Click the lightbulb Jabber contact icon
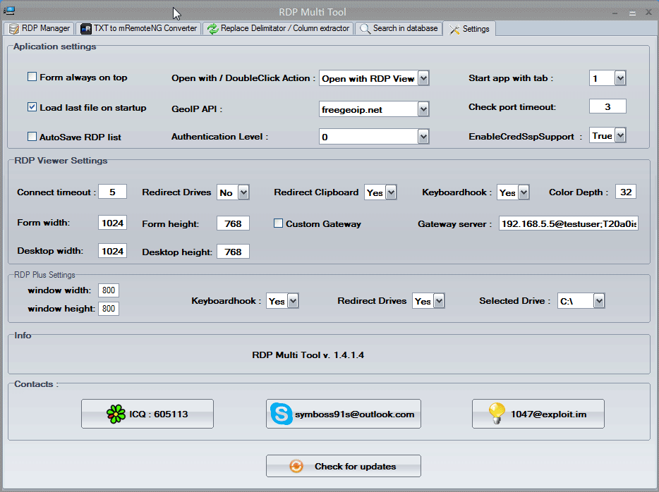The height and width of the screenshot is (492, 659). click(x=499, y=414)
